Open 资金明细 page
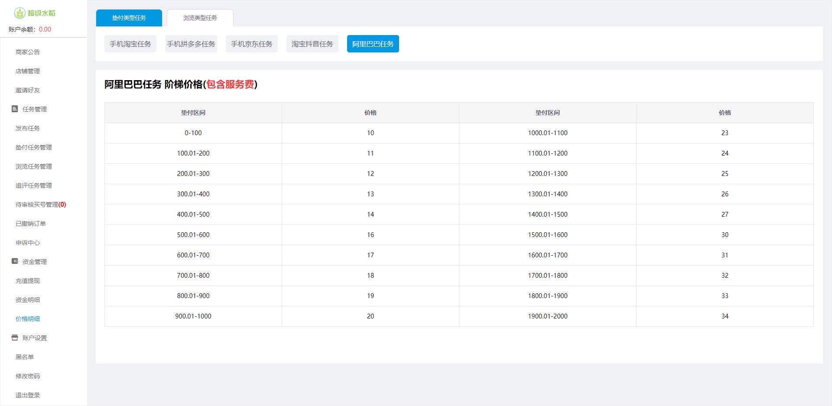The width and height of the screenshot is (832, 406). 28,300
